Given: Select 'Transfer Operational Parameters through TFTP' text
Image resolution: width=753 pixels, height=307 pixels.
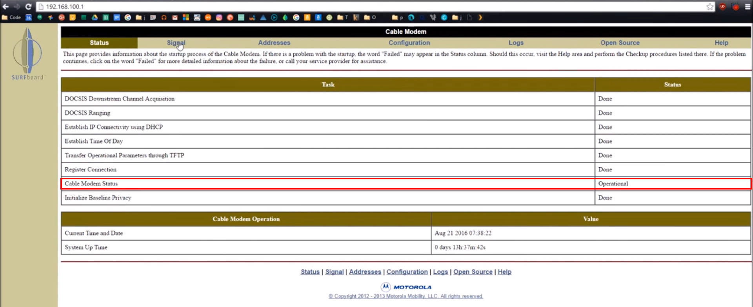Looking at the screenshot, I should [124, 155].
